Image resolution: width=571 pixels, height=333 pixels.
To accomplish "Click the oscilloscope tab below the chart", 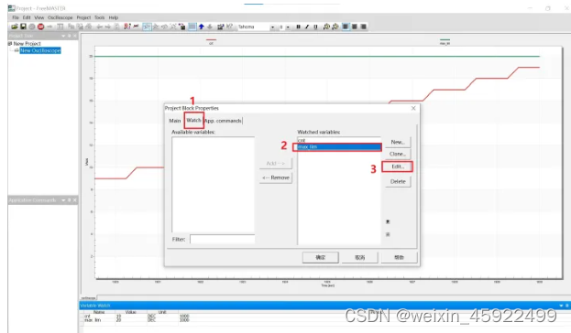I will [89, 297].
